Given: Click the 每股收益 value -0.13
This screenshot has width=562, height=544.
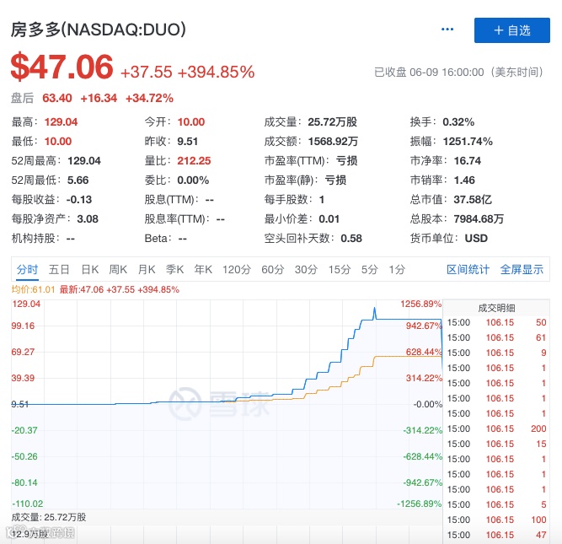Looking at the screenshot, I should pyautogui.click(x=79, y=200).
